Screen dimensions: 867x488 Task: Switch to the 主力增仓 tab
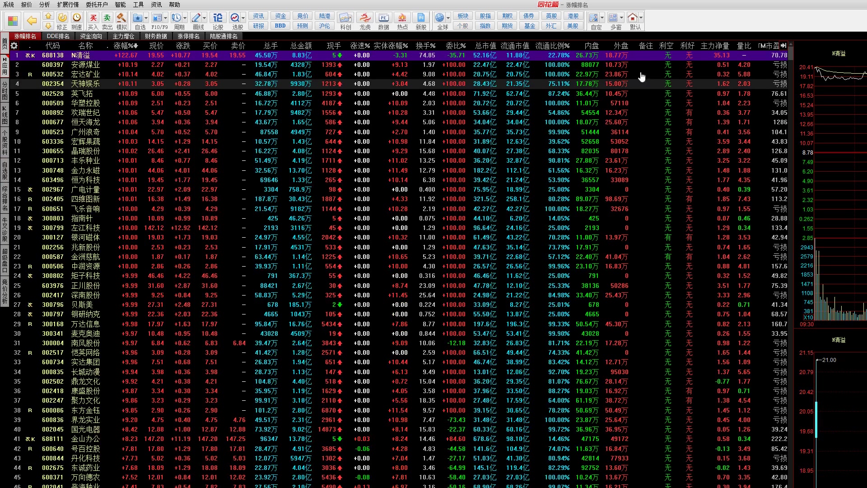point(123,36)
